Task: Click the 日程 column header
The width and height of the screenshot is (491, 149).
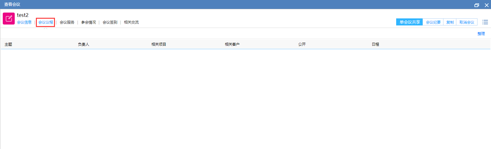Action: click(x=375, y=44)
